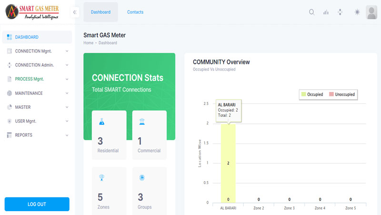Click the Home breadcrumb link
The height and width of the screenshot is (215, 381).
click(88, 43)
